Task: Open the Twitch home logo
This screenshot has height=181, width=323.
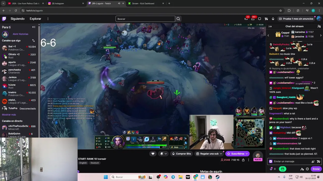Action: 4,19
